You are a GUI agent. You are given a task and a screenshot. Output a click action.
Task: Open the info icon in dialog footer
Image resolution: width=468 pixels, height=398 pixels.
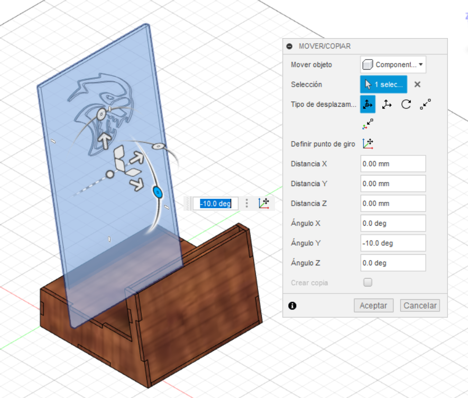292,306
